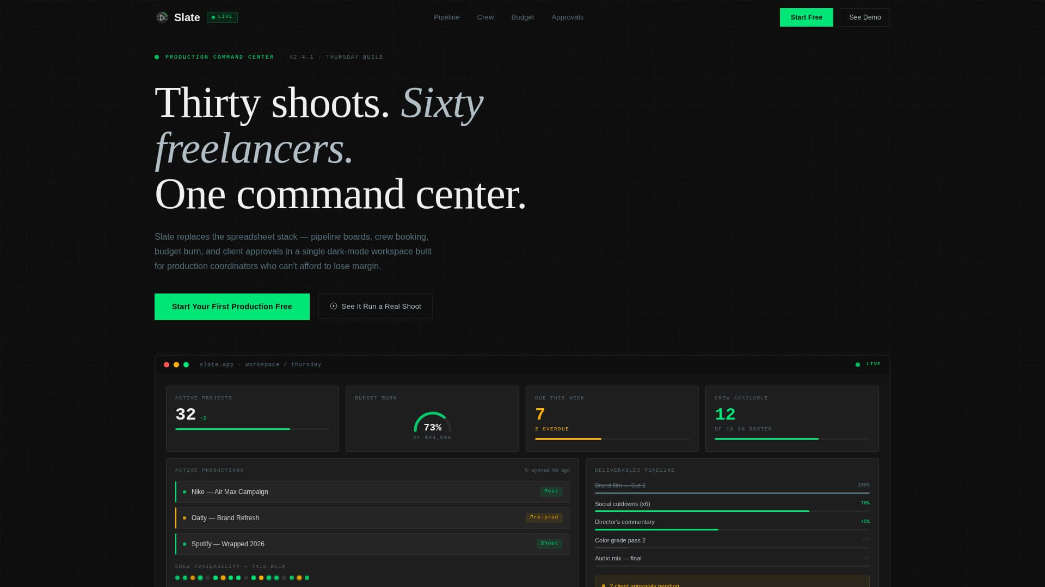Click the 3 OVERDUE label
1045x587 pixels.
[x=552, y=429]
